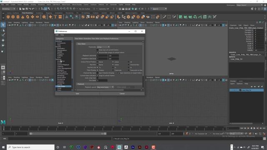Activate the Scale tool in the toolbox

[3, 51]
